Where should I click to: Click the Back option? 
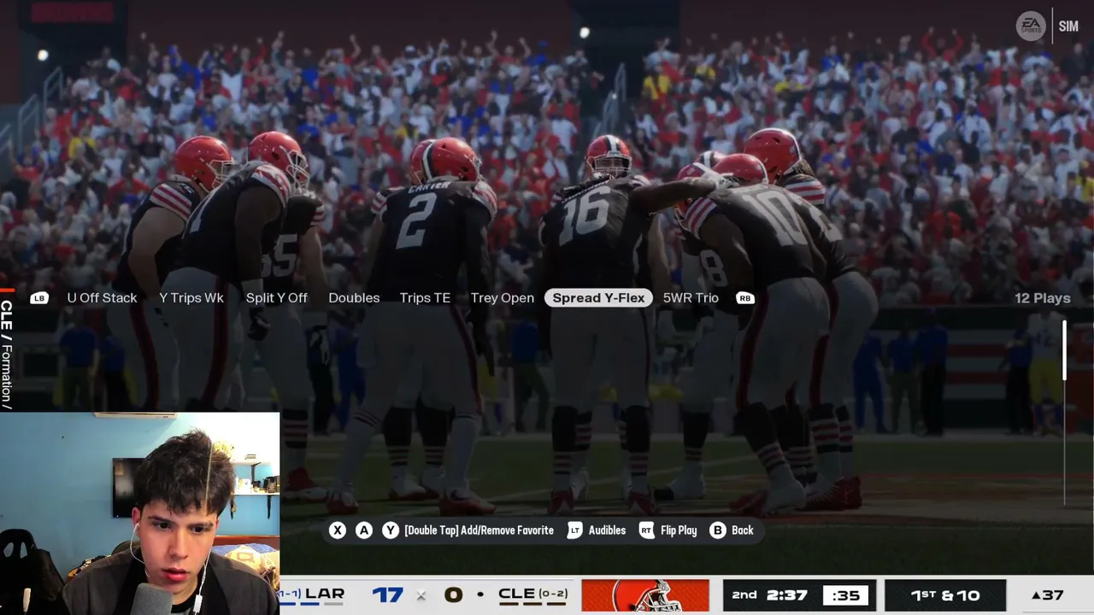[743, 530]
